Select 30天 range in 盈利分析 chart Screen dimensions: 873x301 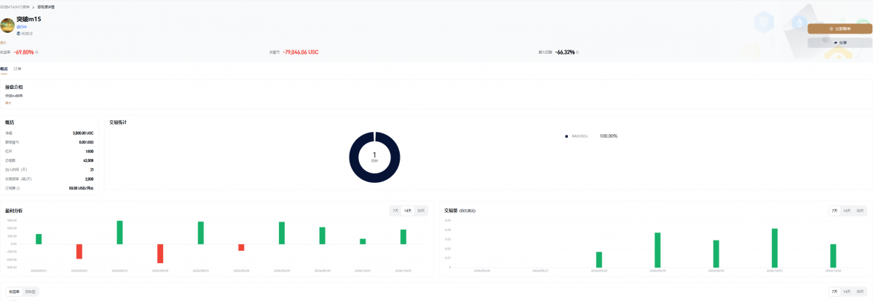point(421,211)
